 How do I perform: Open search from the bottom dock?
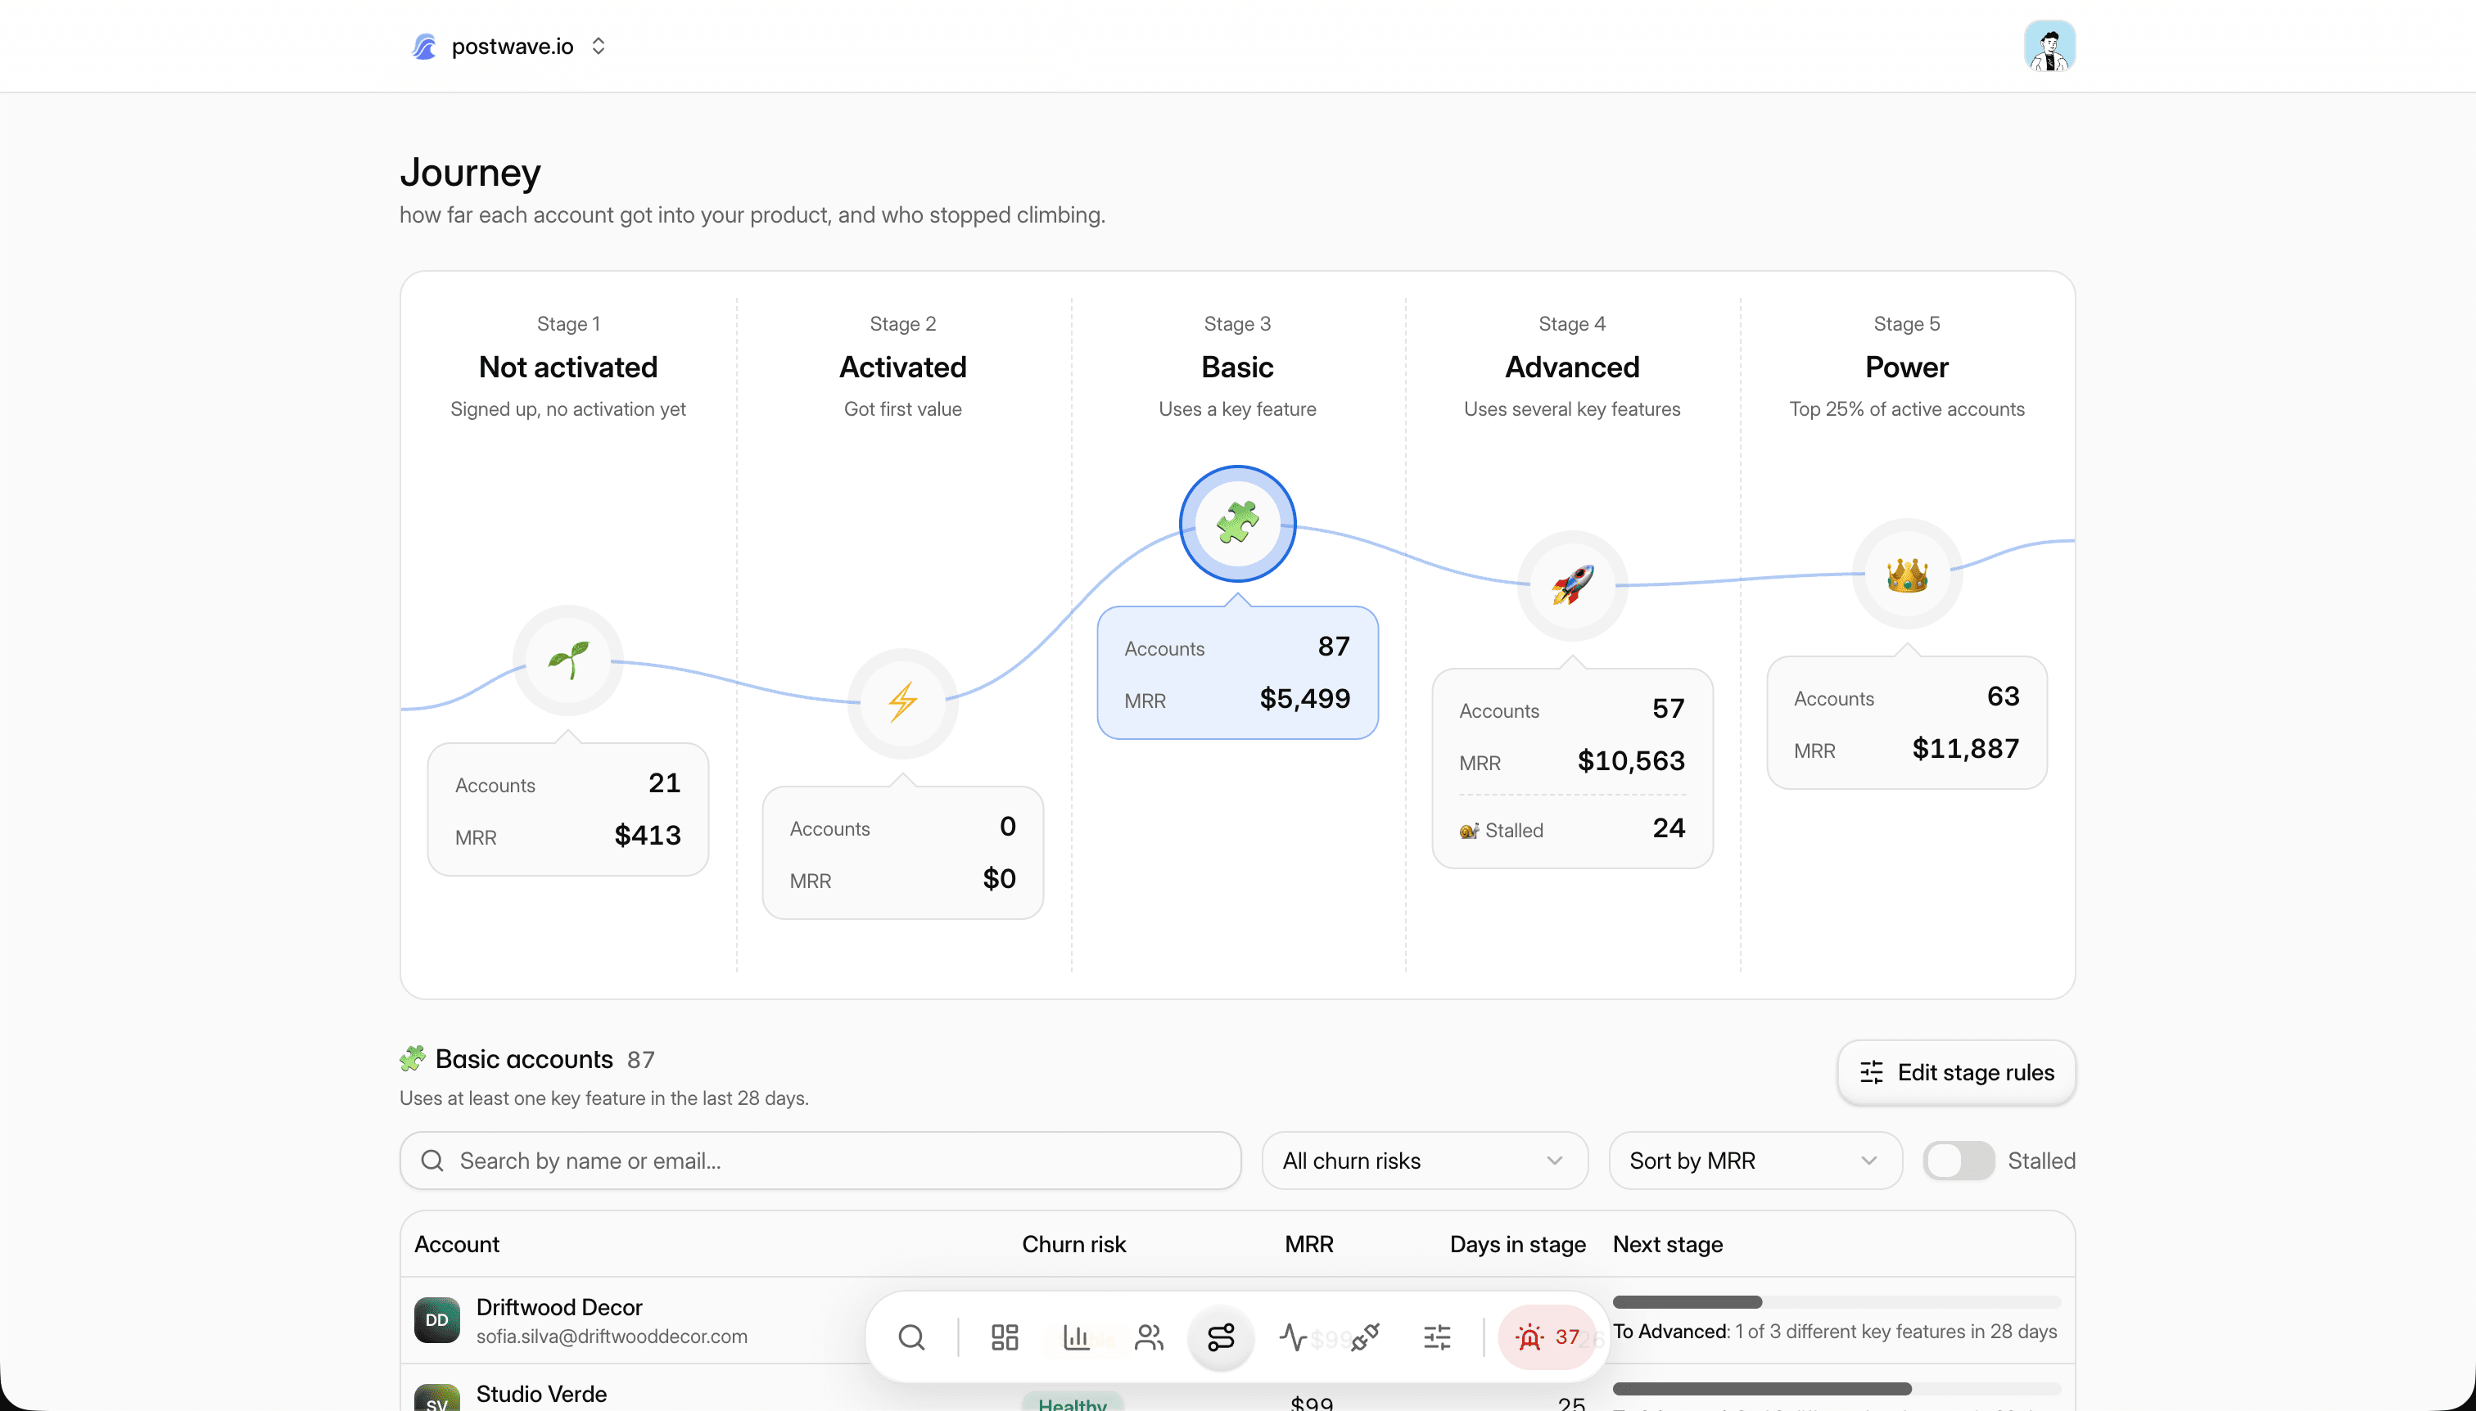pos(910,1337)
